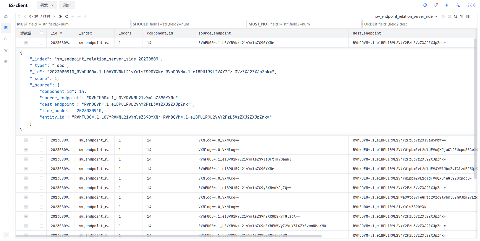Image resolution: width=480 pixels, height=241 pixels.
Task: Open the 研发 environment dropdown
Action: pos(46,5)
